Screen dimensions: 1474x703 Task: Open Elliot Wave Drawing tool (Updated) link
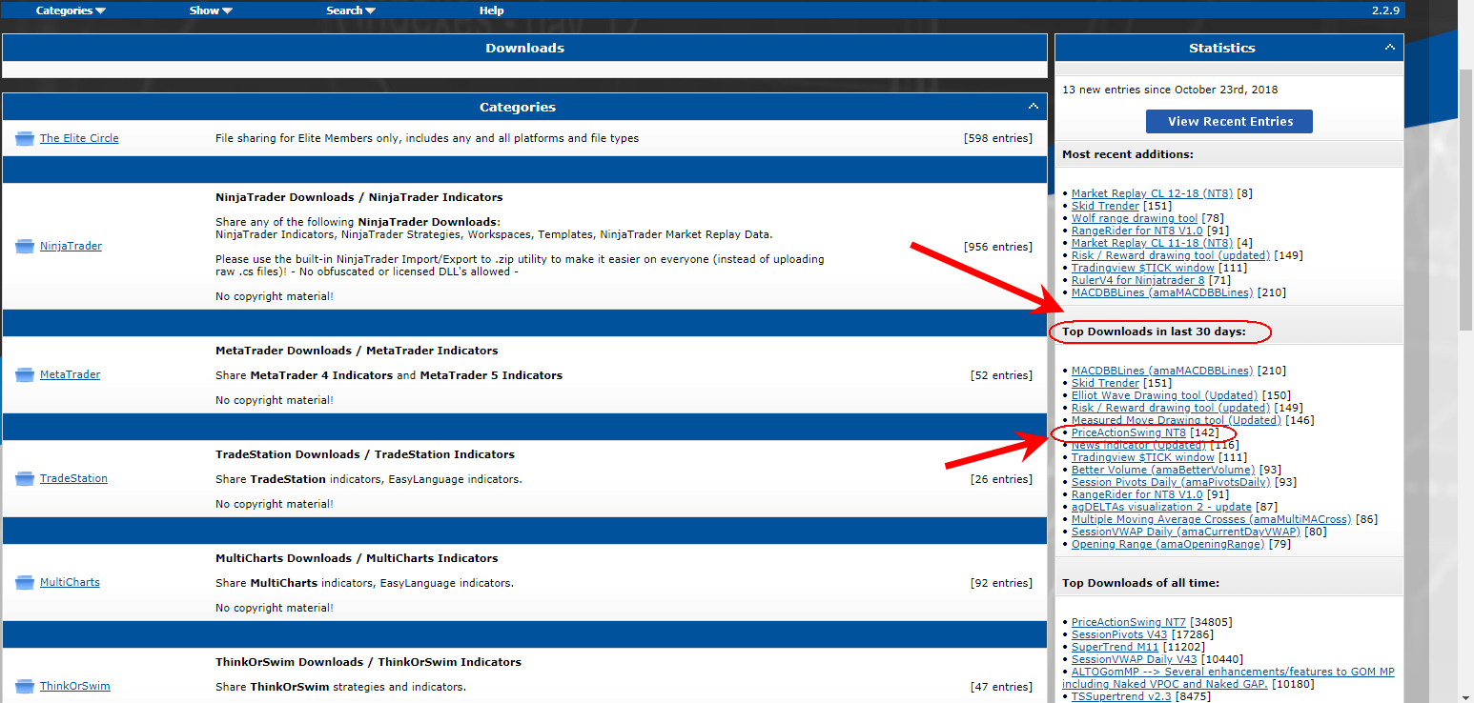point(1164,395)
